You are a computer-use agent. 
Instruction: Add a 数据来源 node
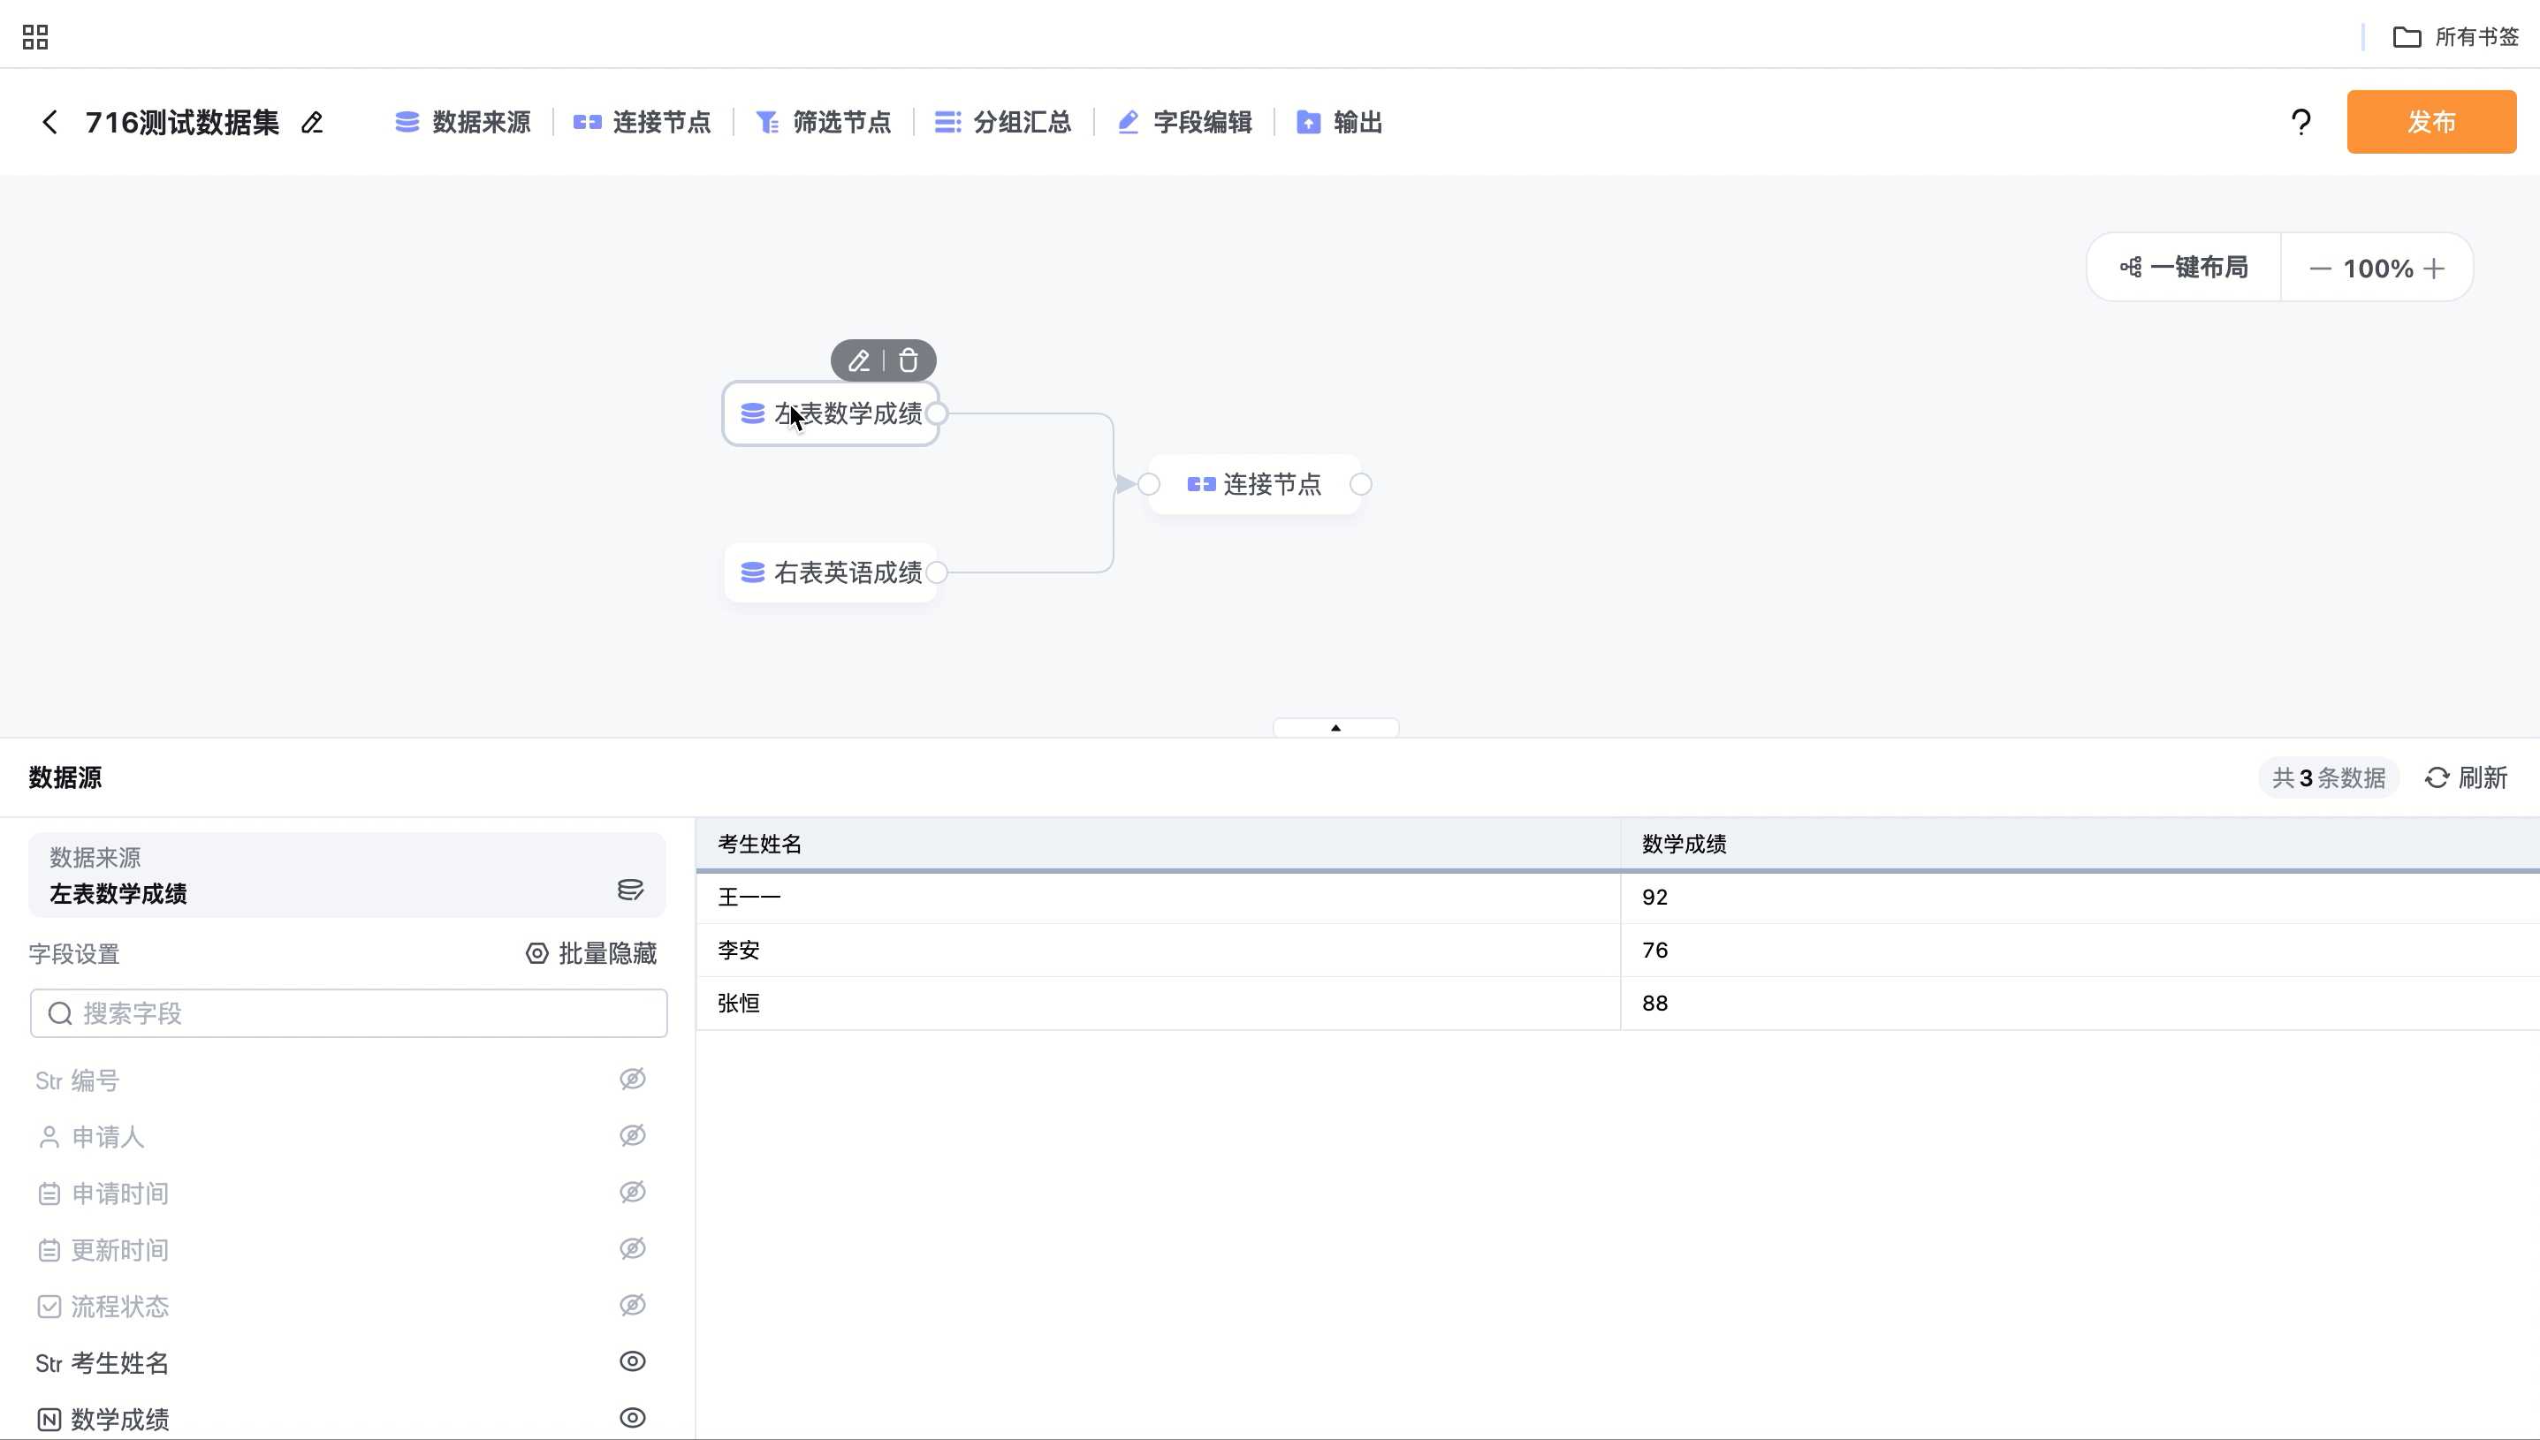[463, 122]
